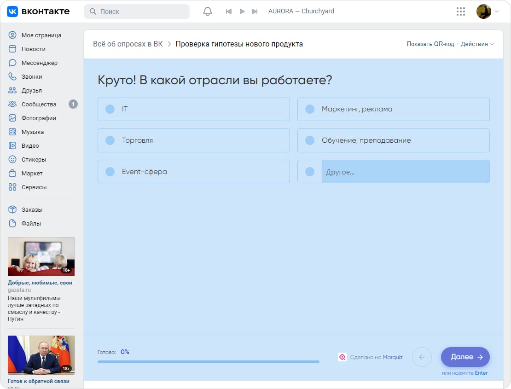Click the Звонки (Calls) icon
Viewport: 511px width, 389px height.
pos(12,76)
